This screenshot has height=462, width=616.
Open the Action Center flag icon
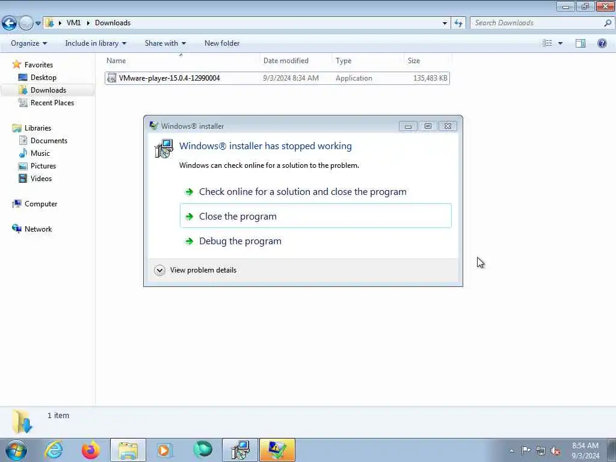click(x=526, y=450)
